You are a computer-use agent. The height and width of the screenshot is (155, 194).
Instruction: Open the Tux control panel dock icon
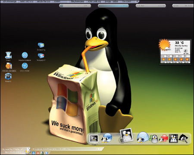pyautogui.click(x=173, y=138)
